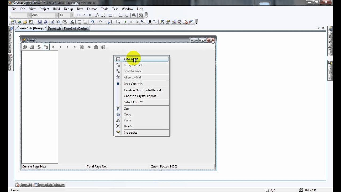The image size is (341, 192).
Task: Open the font size 10 dropdown
Action: point(72,15)
